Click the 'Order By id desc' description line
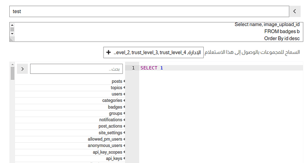Image resolution: width=305 pixels, height=163 pixels. (282, 38)
